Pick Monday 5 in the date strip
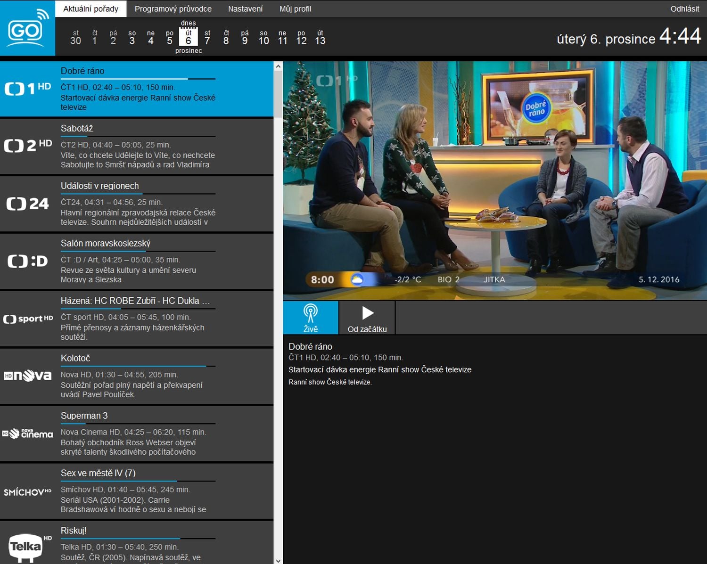The height and width of the screenshot is (564, 707). pyautogui.click(x=170, y=38)
